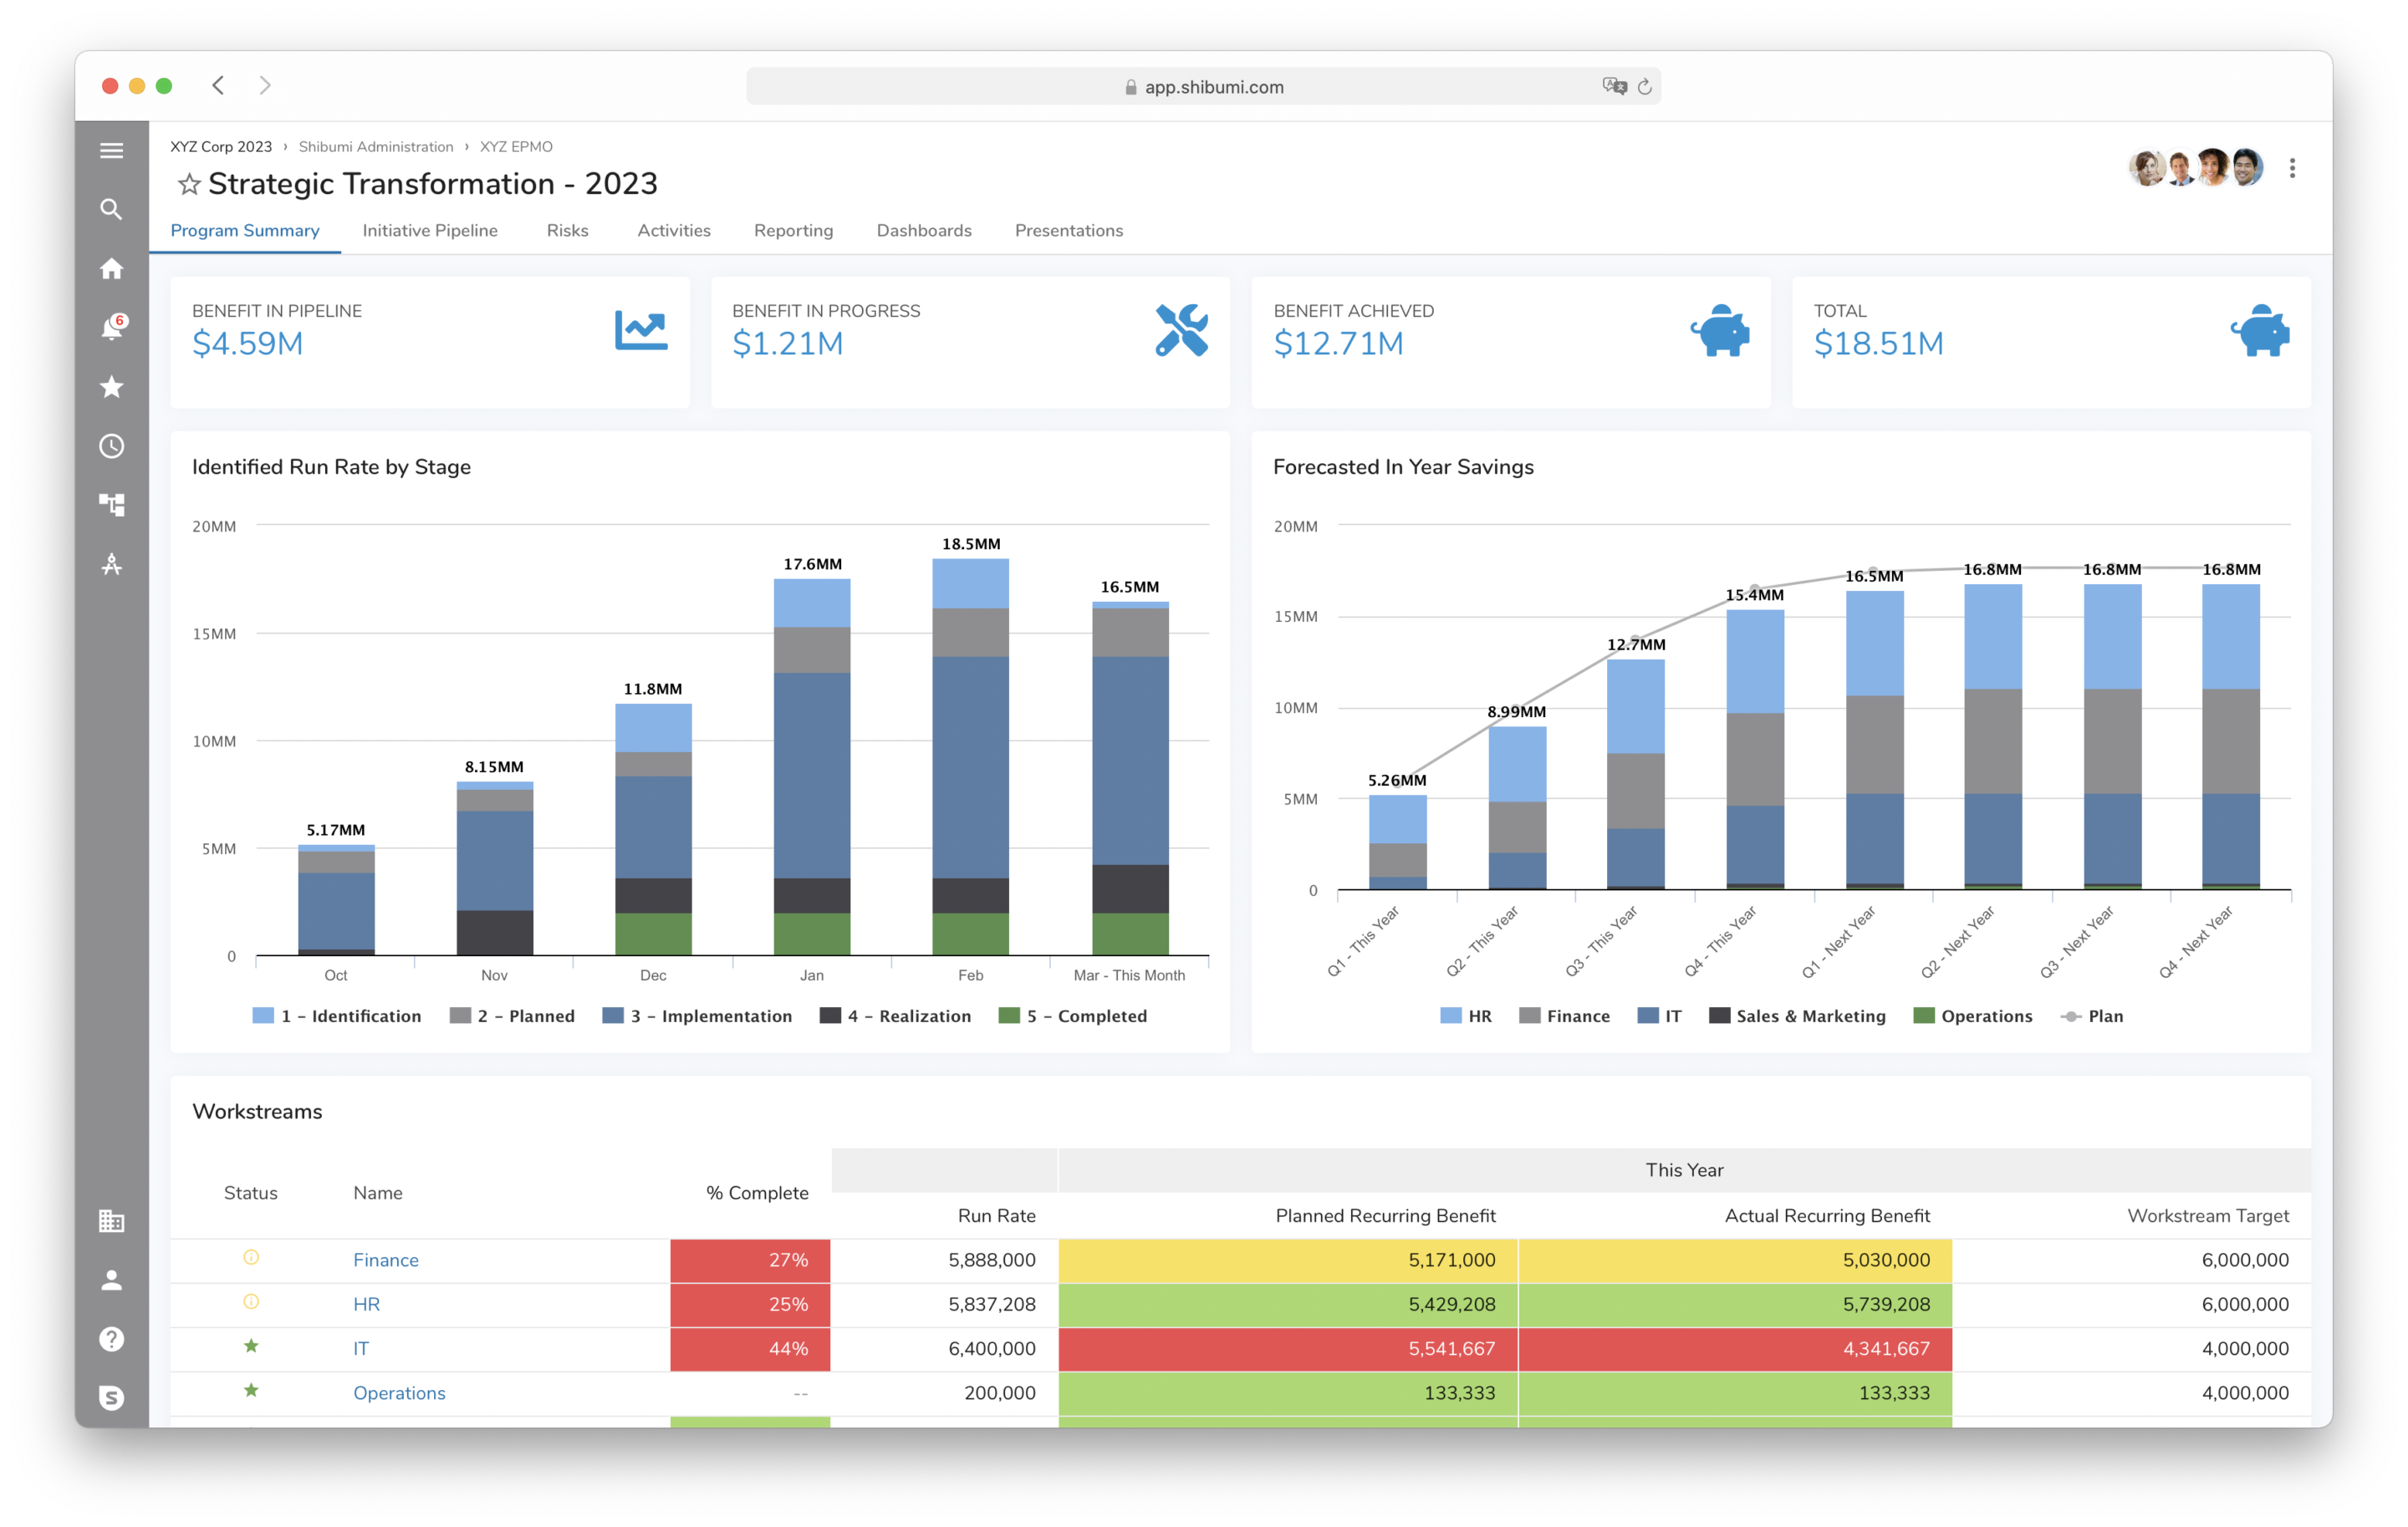2408x1527 pixels.
Task: Click the team/members icon in the sidebar
Action: [x=112, y=1278]
